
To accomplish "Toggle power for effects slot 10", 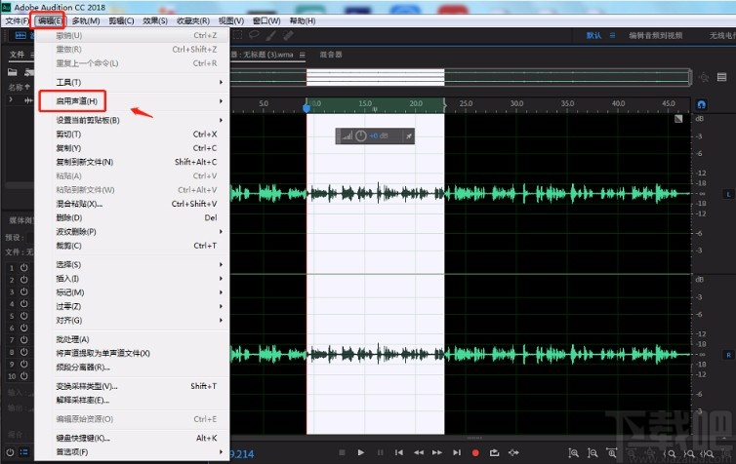I will pos(24,376).
